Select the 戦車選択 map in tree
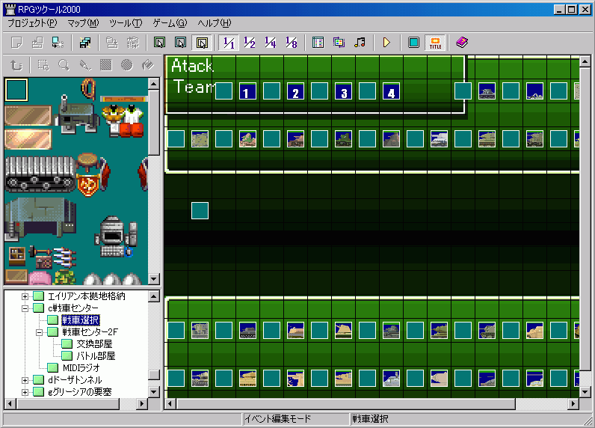The height and width of the screenshot is (428, 595). click(81, 320)
